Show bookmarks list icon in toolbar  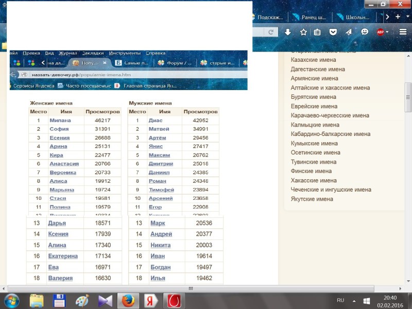318,32
